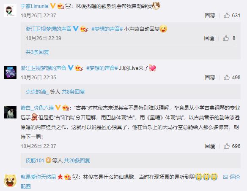The width and height of the screenshot is (247, 191).
Task: Click 回复 on 缤白_炎色六莲's comment
Action: [x=210, y=146]
